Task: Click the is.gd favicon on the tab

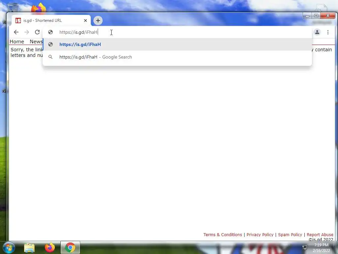Action: [18, 21]
